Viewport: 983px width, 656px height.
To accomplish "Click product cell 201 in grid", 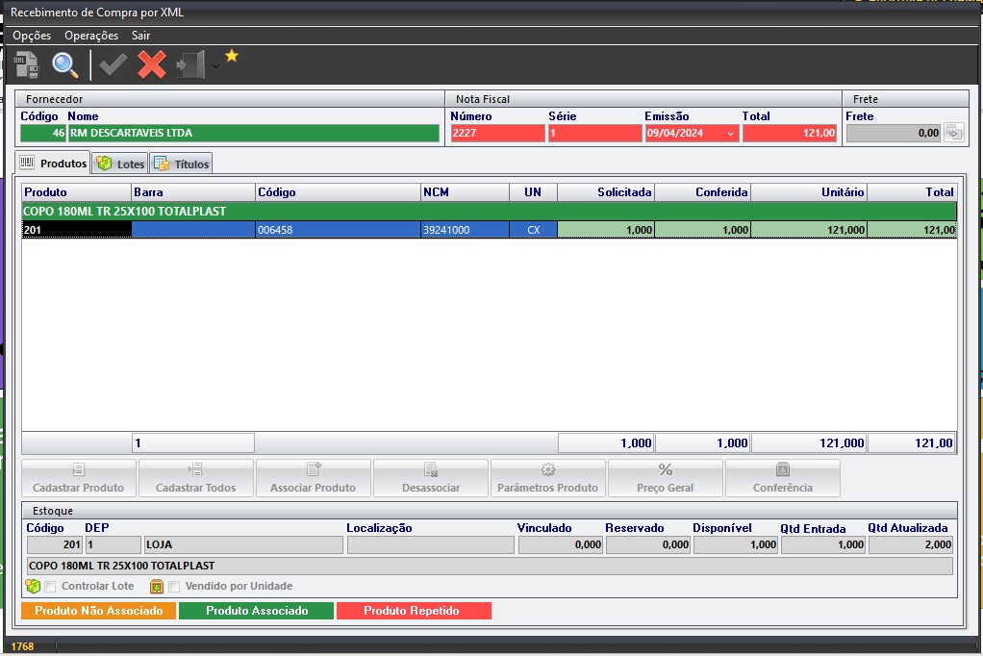I will click(77, 230).
